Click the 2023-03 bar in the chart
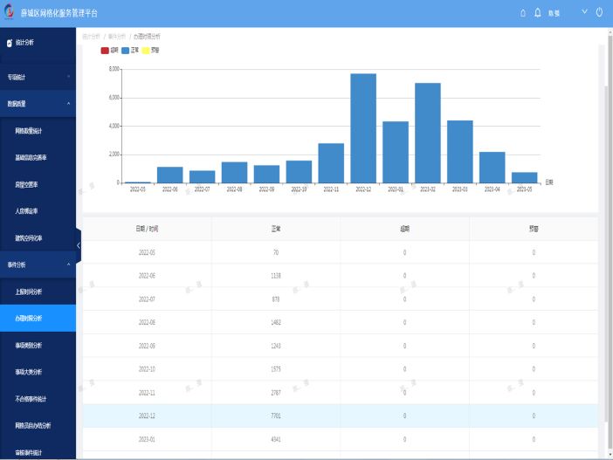 click(459, 152)
